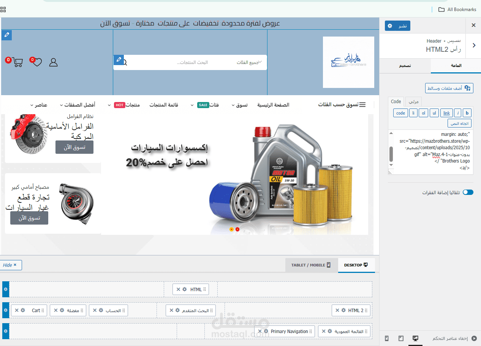Click the edit pencil on the header row
Screen dimensions: 481x346
pos(6,35)
